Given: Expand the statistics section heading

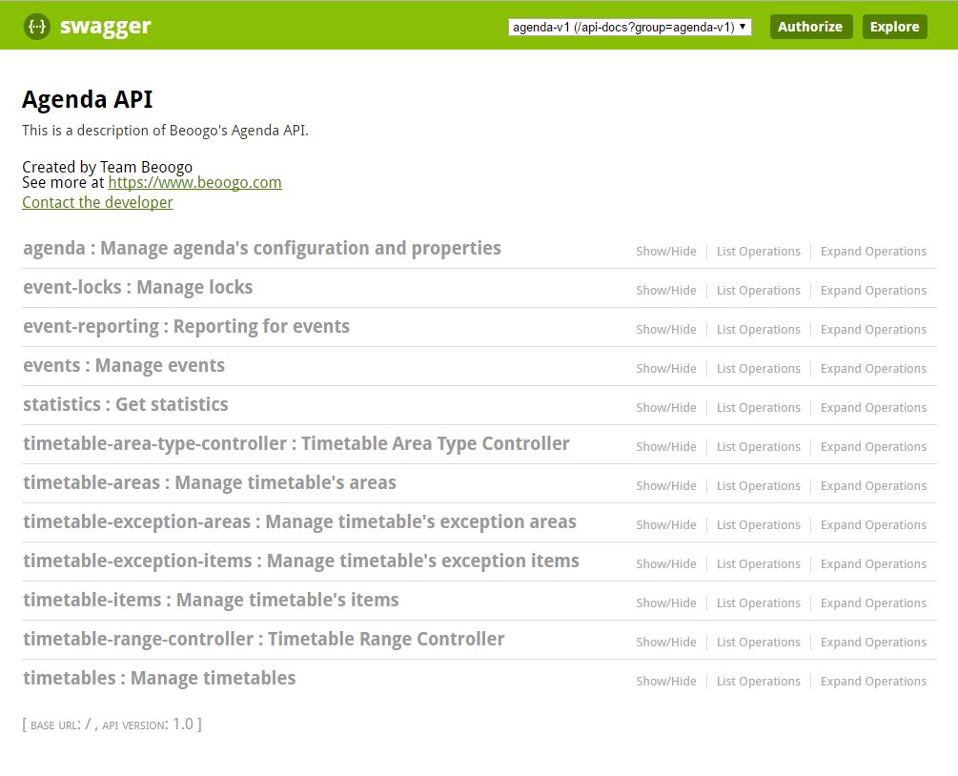Looking at the screenshot, I should [x=125, y=404].
